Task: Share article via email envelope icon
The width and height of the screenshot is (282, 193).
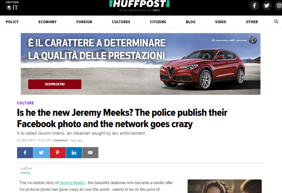Action: [x=90, y=153]
